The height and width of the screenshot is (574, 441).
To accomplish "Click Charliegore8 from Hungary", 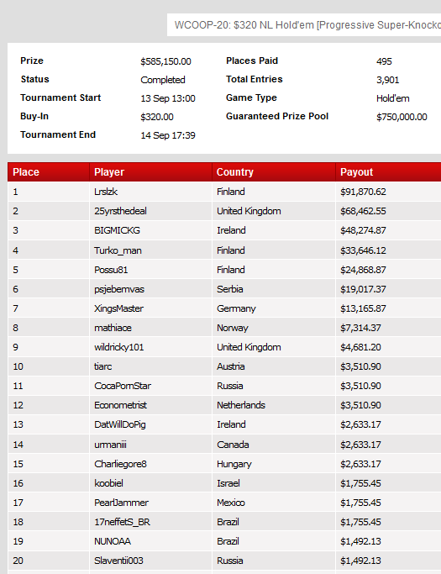I will 120,464.
